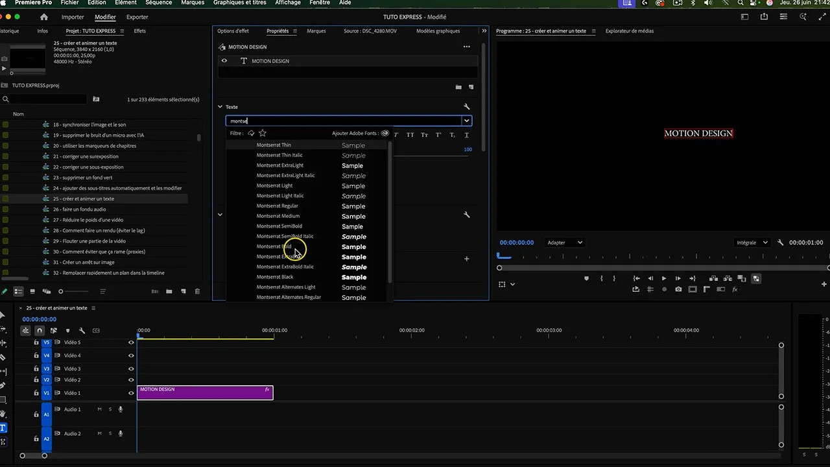Add a marker in the timeline header

click(67, 331)
